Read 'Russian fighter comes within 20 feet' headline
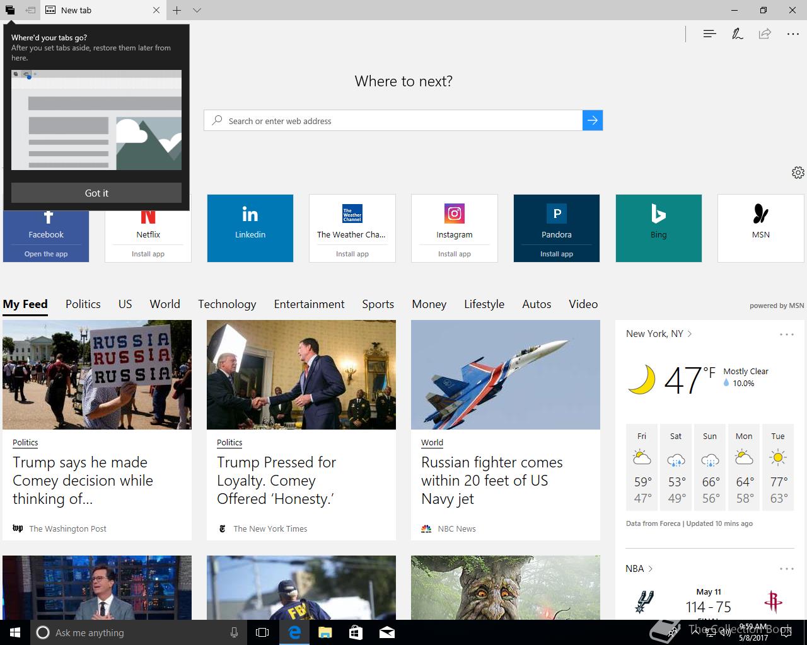The image size is (807, 645). click(492, 481)
